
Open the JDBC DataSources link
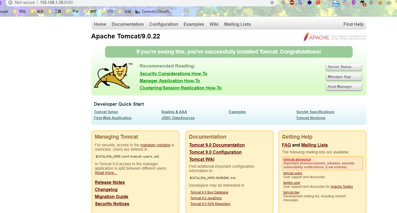178,118
